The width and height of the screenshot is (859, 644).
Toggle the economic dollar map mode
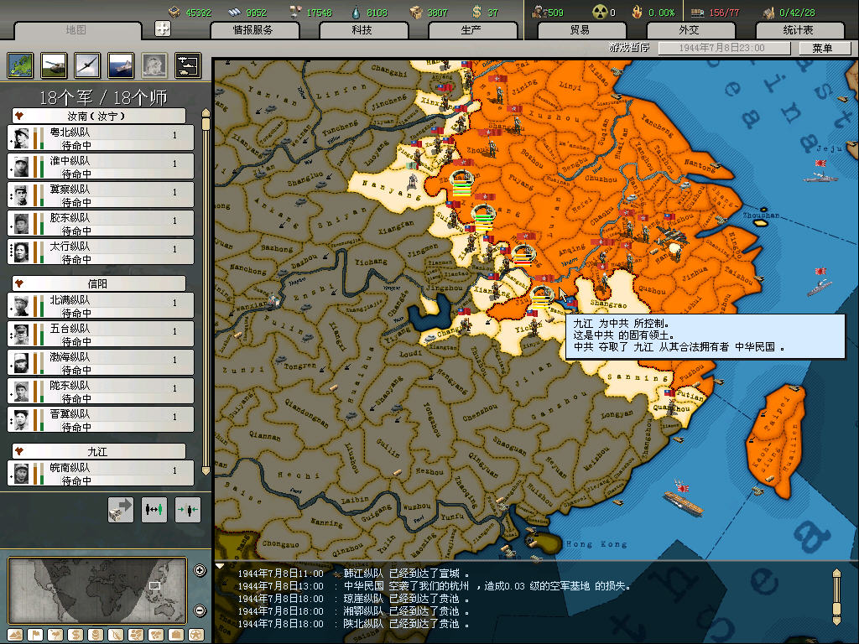click(x=75, y=634)
